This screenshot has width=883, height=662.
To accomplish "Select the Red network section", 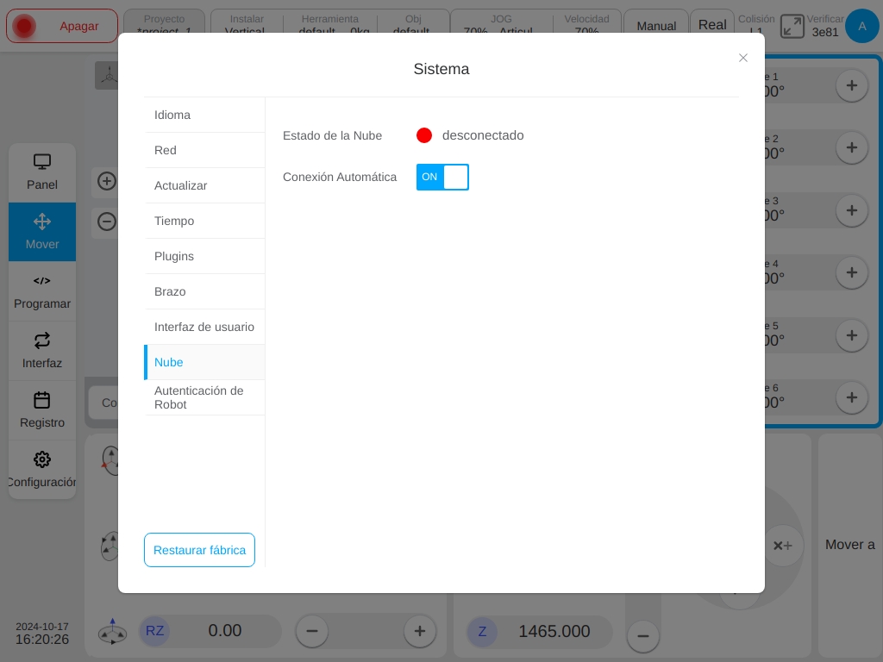I will click(x=204, y=150).
